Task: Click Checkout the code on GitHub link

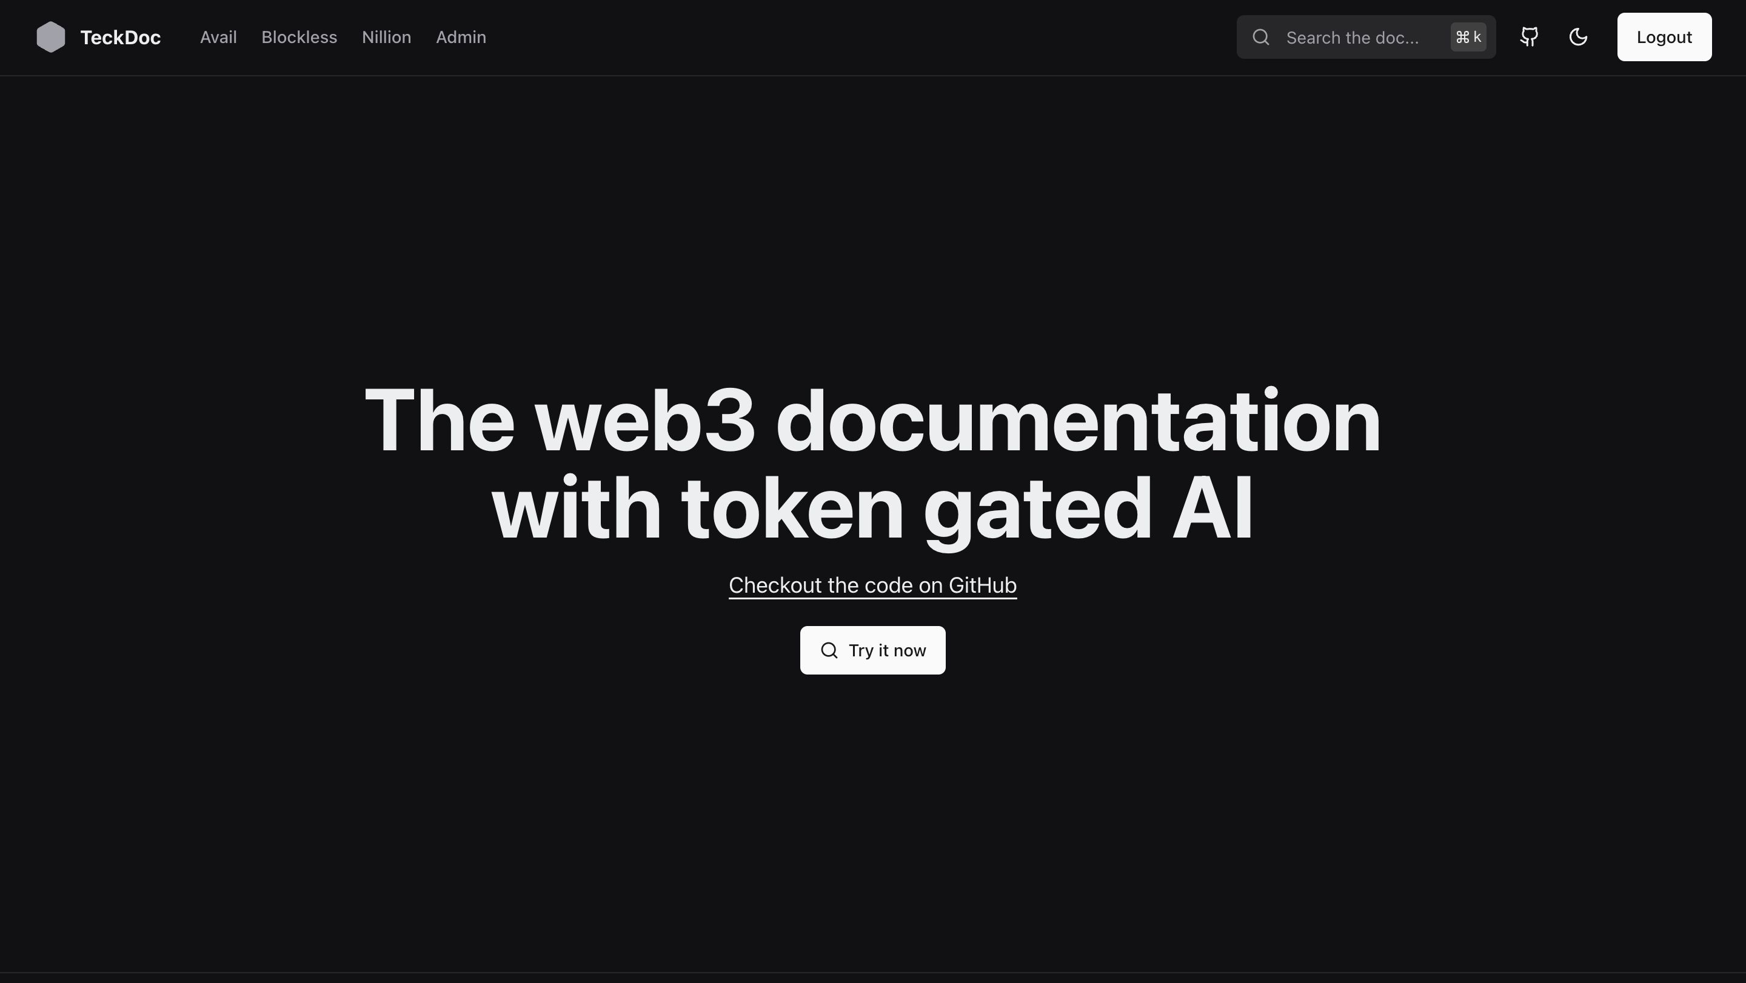Action: (x=873, y=585)
